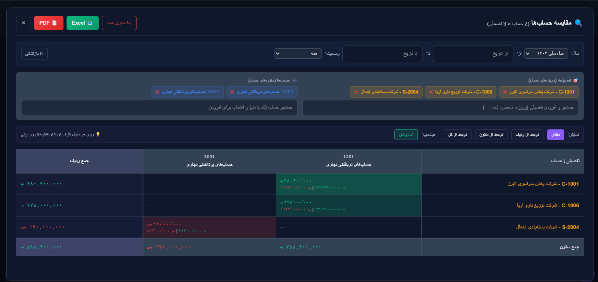This screenshot has width=598, height=282.
Task: Click the بازنشانی reset filters button
Action: (x=34, y=53)
